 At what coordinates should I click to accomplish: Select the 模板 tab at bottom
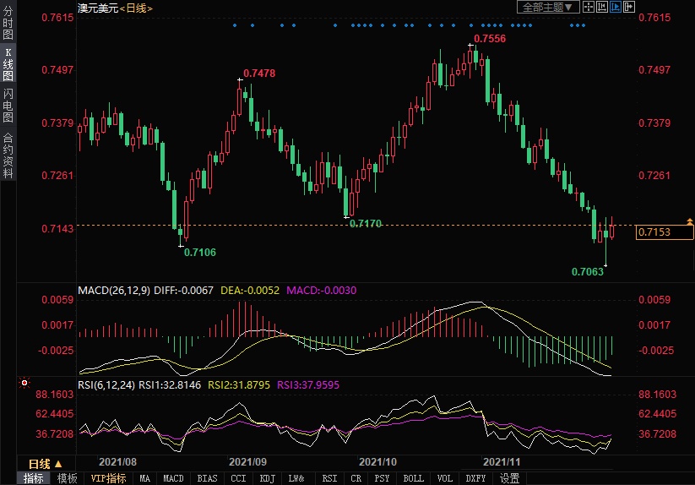point(67,478)
